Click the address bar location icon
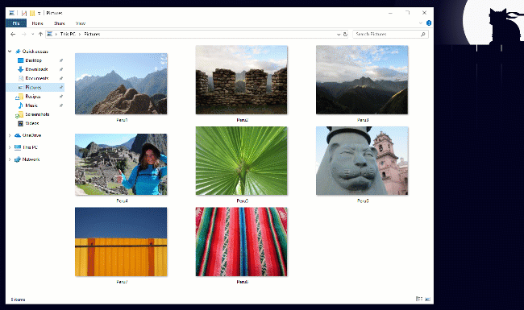Viewport: 524px width, 310px height. 50,34
